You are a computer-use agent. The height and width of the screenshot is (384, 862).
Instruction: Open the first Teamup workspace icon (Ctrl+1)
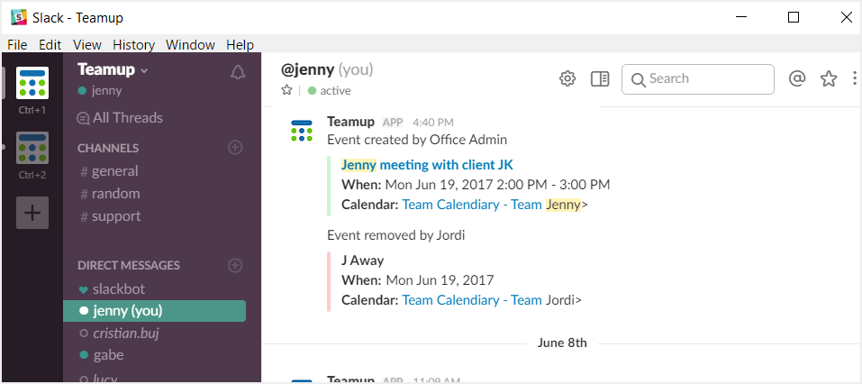(x=32, y=83)
